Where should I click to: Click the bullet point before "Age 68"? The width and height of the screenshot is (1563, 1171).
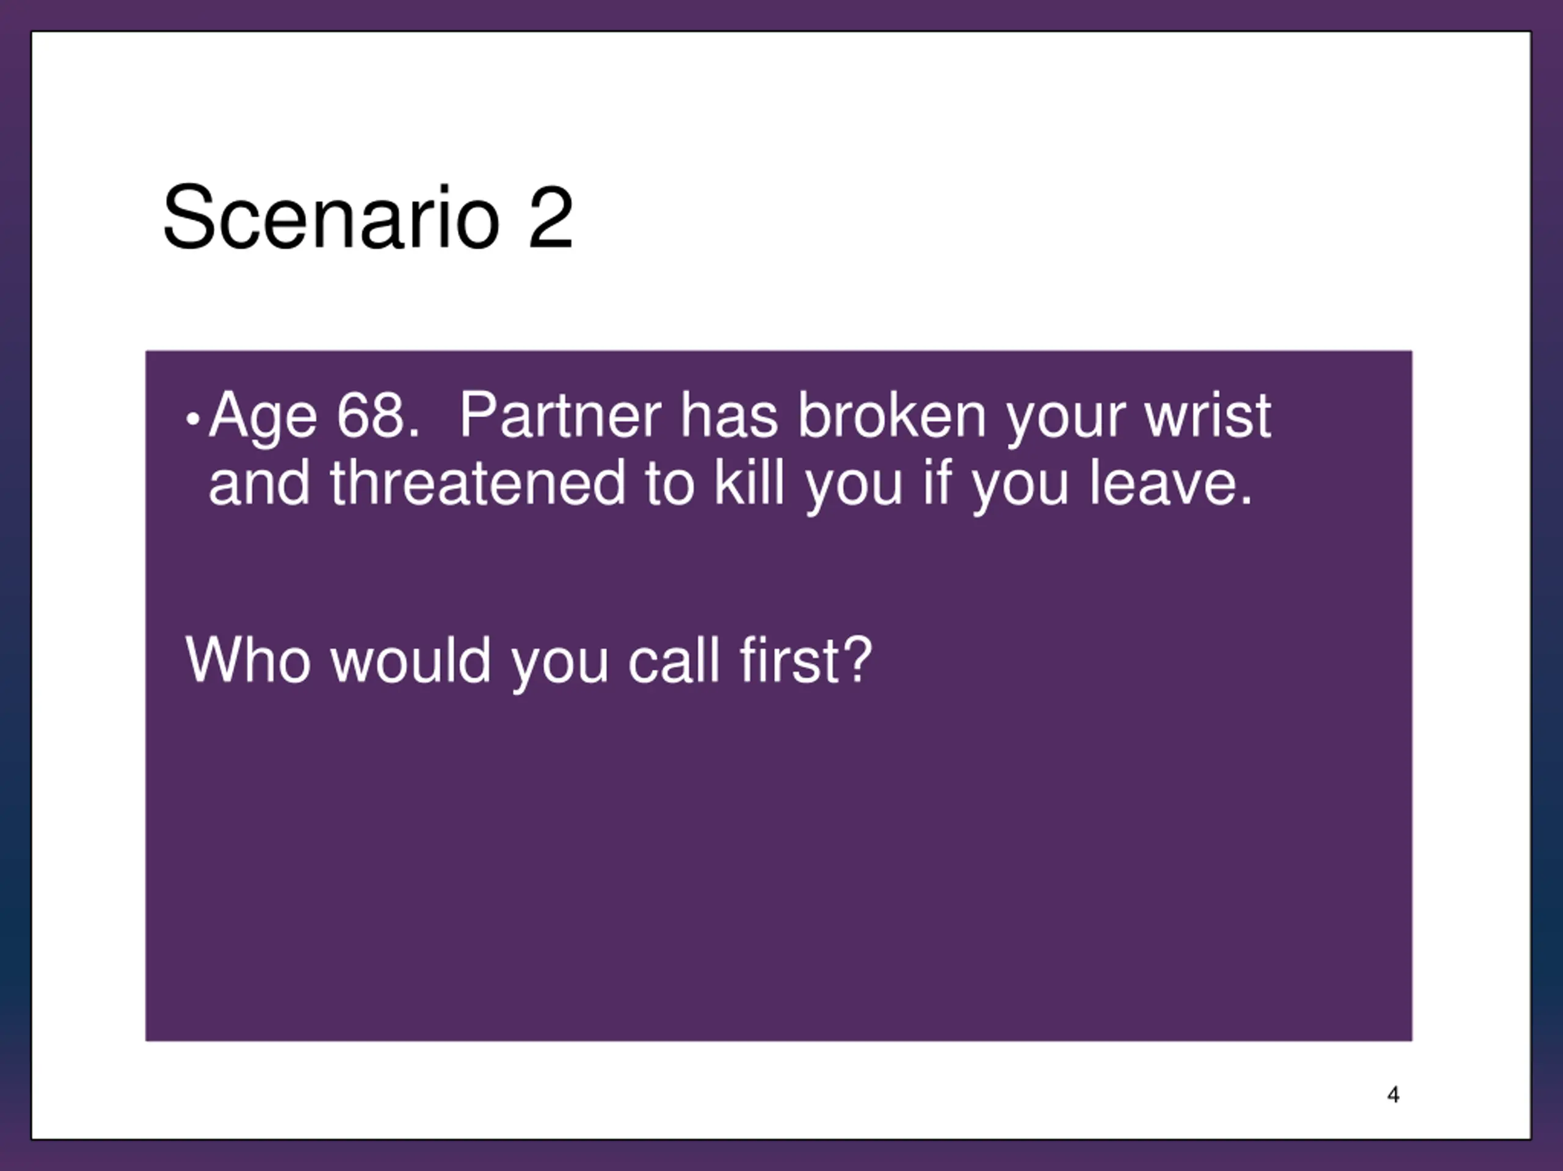(x=192, y=420)
